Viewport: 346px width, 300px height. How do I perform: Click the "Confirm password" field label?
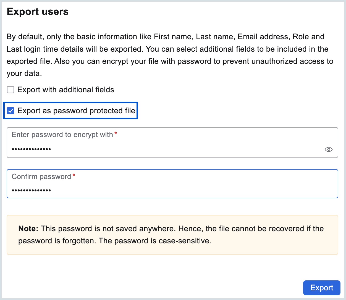pyautogui.click(x=41, y=177)
